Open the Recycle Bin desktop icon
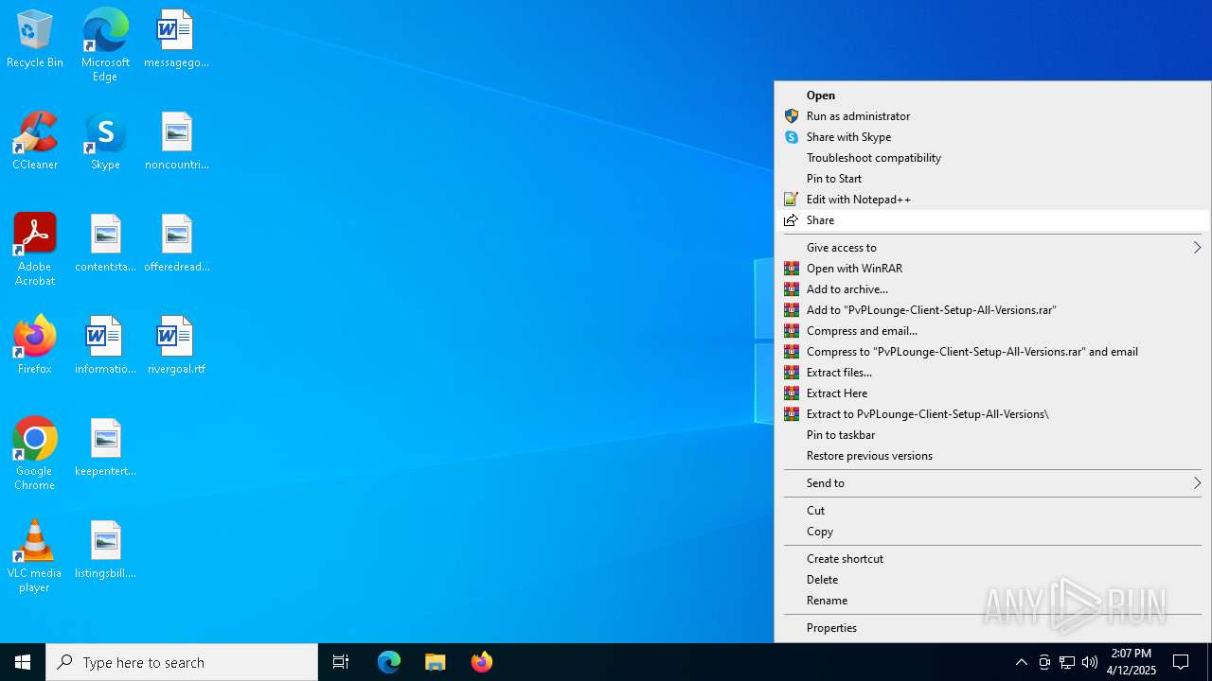 tap(35, 40)
